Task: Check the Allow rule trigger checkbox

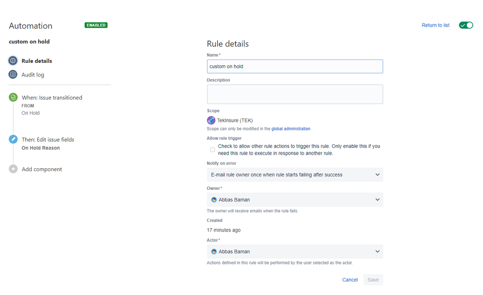Action: coord(213,149)
